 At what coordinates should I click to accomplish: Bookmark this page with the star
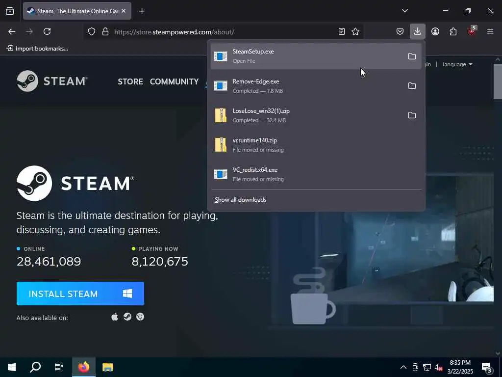[x=355, y=31]
